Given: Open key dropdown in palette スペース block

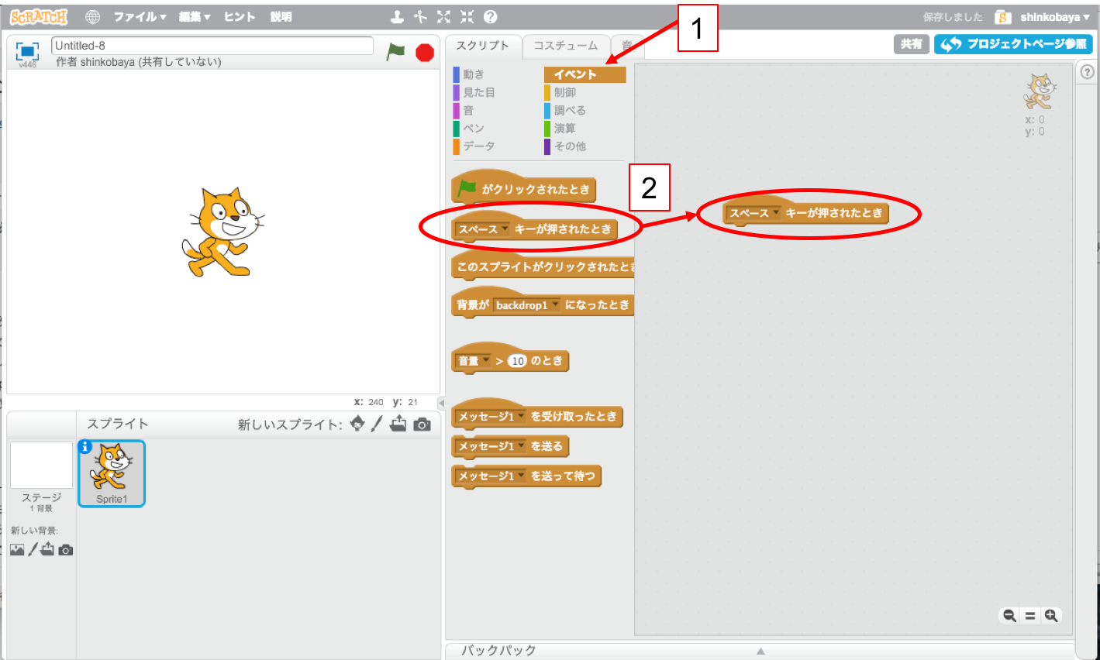Looking at the screenshot, I should (x=505, y=229).
